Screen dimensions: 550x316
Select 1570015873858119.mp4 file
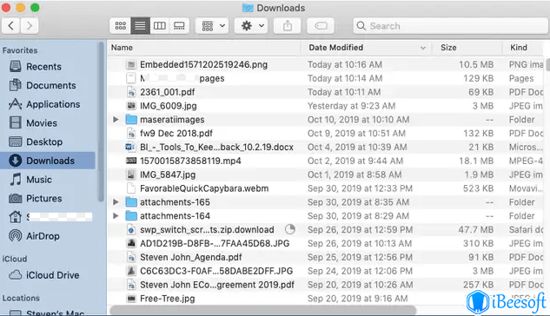pyautogui.click(x=190, y=161)
